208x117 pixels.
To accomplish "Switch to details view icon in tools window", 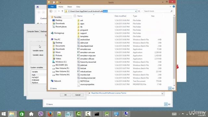I will pos(170,88).
